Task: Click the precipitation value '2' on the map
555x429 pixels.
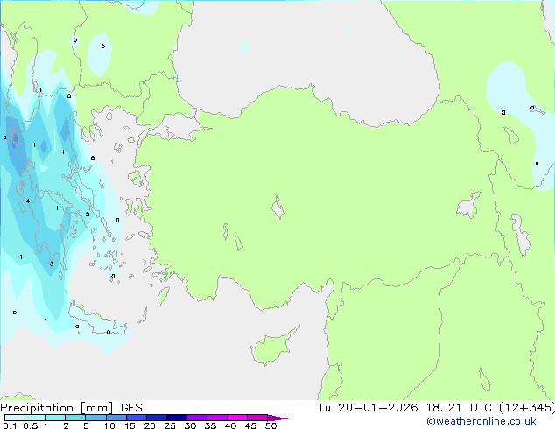Action: click(x=87, y=214)
